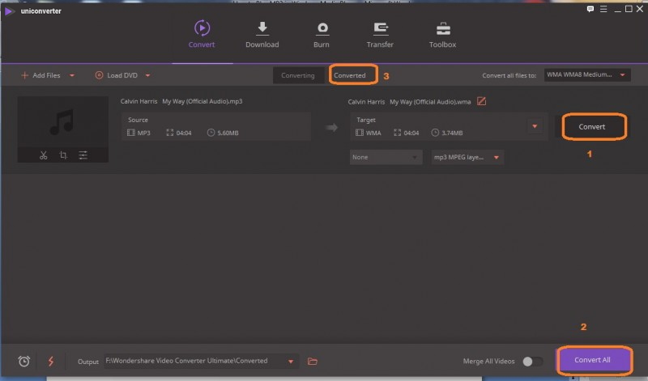This screenshot has width=648, height=381.
Task: Open the None subtitle dropdown
Action: [386, 157]
